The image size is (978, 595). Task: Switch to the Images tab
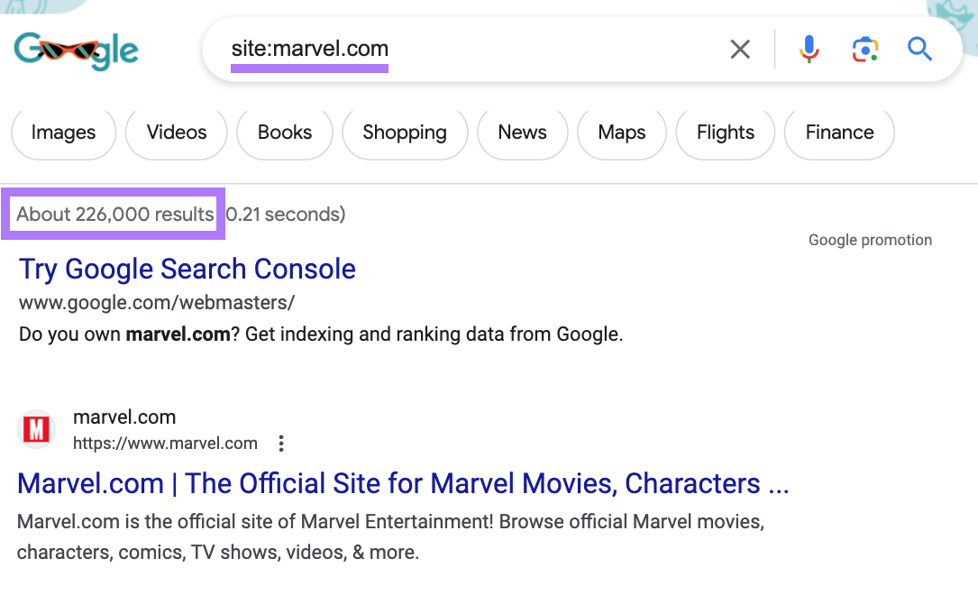(x=62, y=133)
